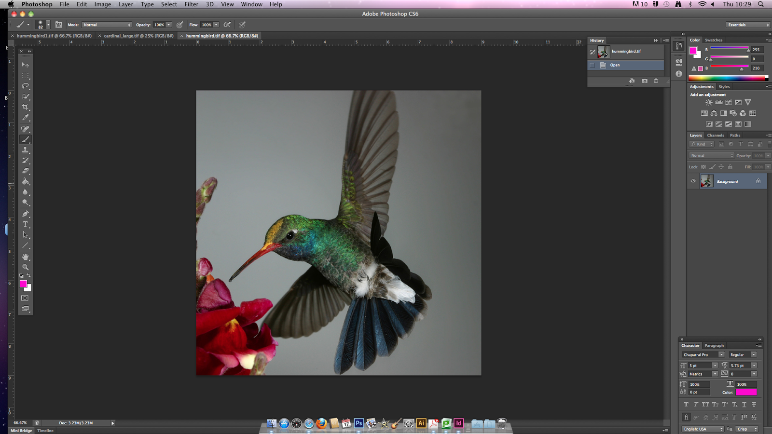Create new snapshot in History panel
The width and height of the screenshot is (772, 434).
tap(644, 81)
